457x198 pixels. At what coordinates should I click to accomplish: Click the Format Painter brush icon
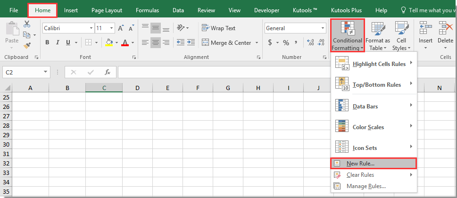[x=27, y=46]
